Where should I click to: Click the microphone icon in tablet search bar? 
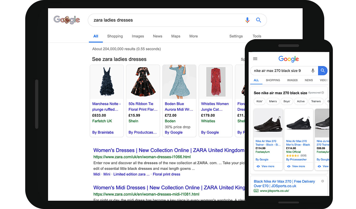247,20
